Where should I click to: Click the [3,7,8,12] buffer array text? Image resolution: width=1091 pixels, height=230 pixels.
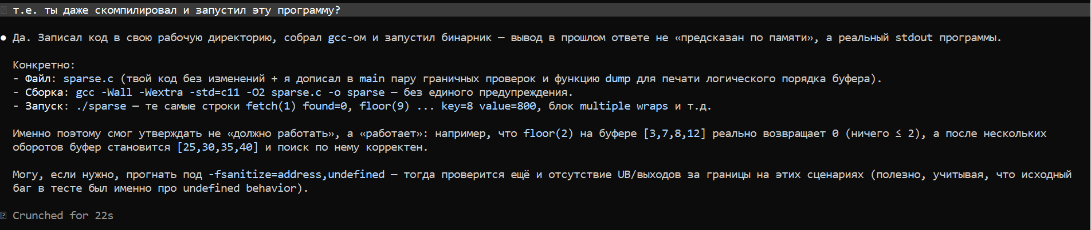click(675, 134)
